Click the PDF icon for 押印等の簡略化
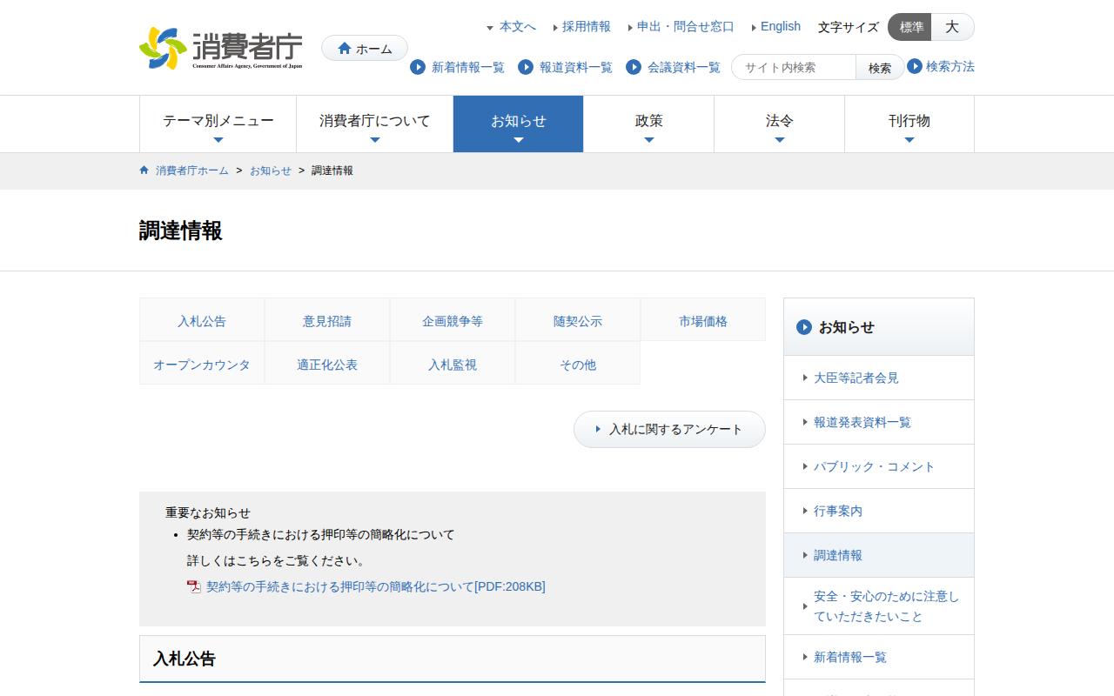Viewport: 1114px width, 696px height. pos(194,587)
